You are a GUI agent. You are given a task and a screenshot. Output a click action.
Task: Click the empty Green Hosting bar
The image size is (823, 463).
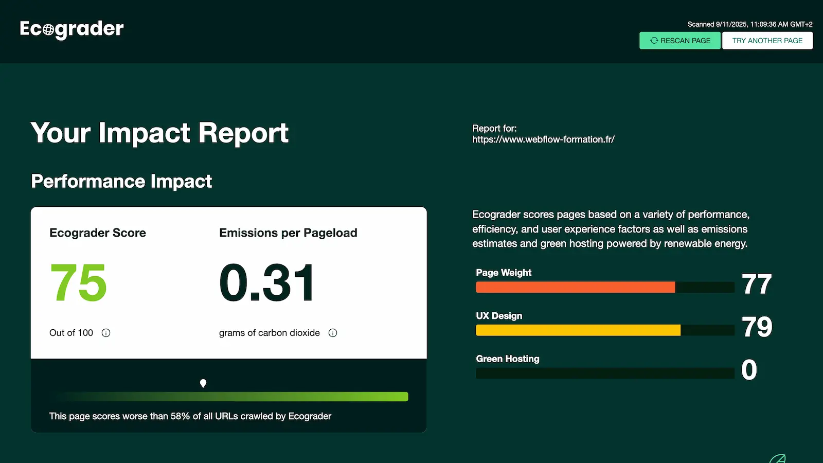coord(605,373)
